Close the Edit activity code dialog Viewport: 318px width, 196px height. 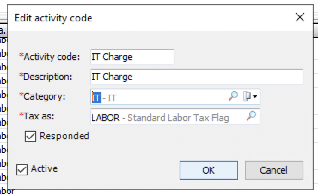[x=300, y=17]
